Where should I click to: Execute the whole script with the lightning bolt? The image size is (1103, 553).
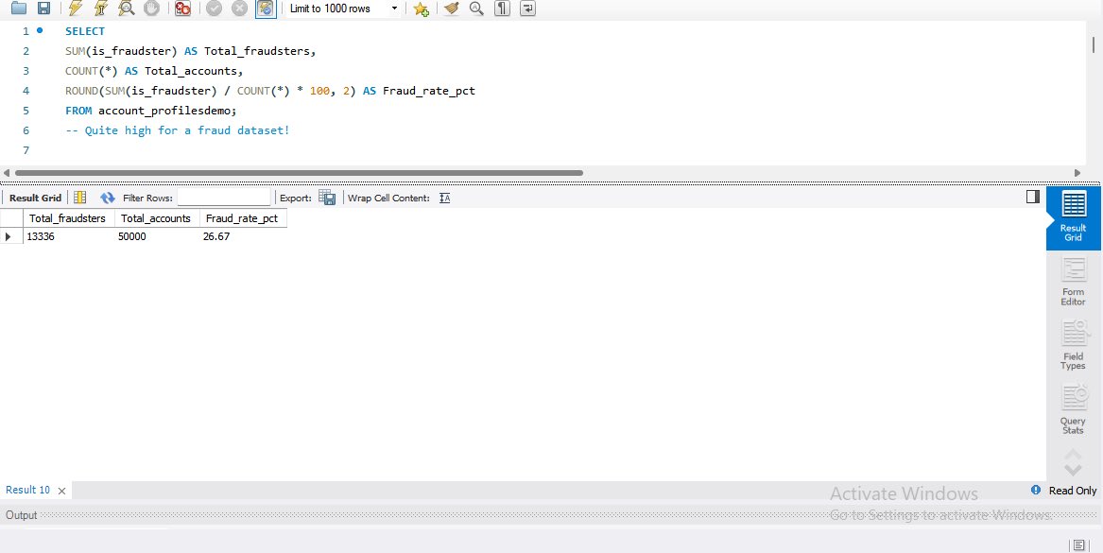coord(76,9)
